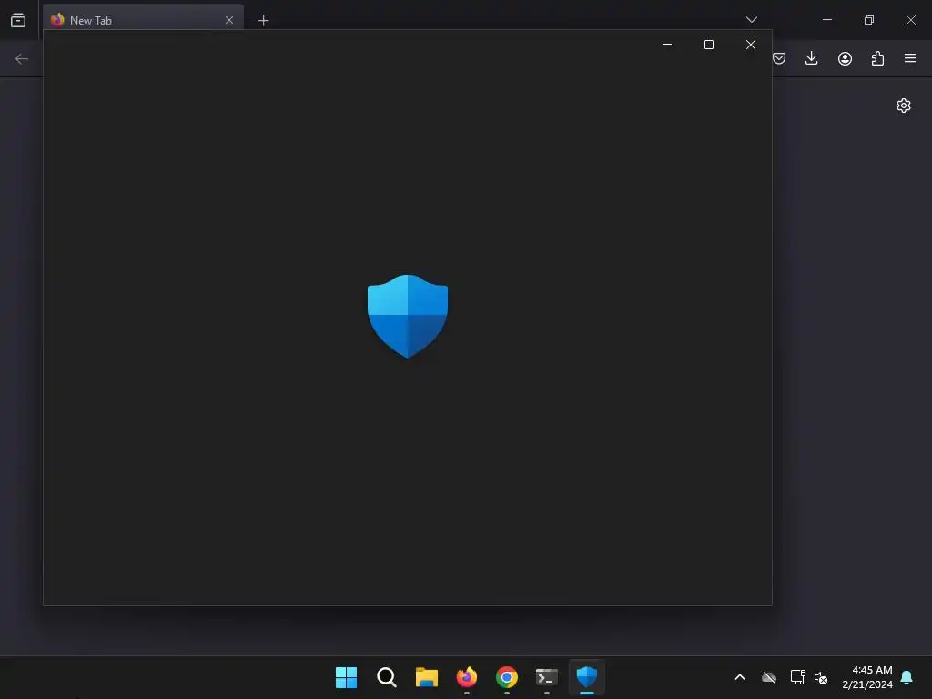The image size is (932, 699).
Task: Launch File Explorer from taskbar
Action: point(426,677)
